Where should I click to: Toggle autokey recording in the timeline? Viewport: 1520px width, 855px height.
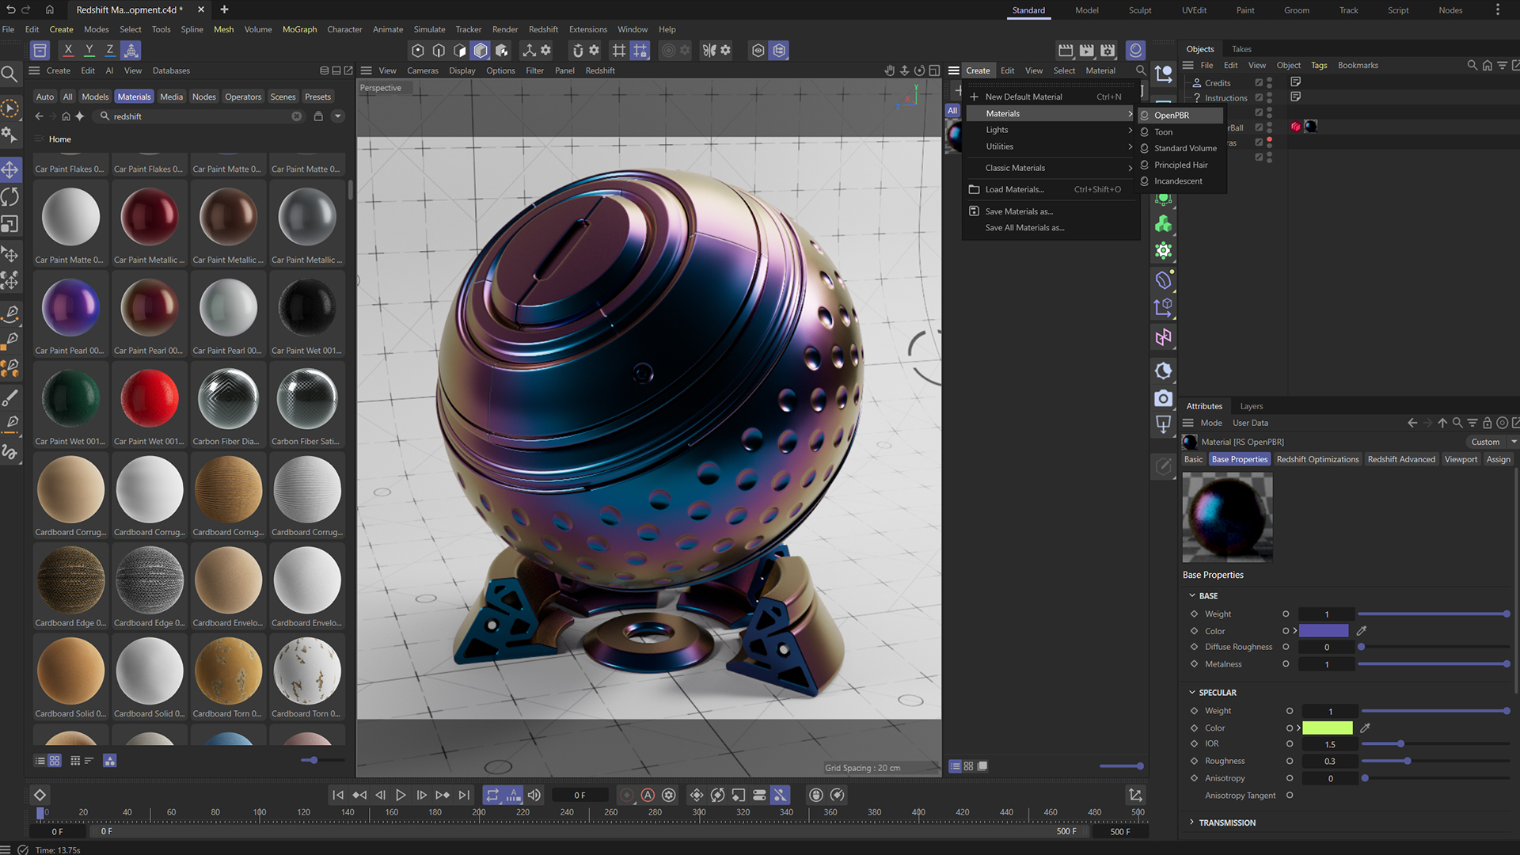648,795
